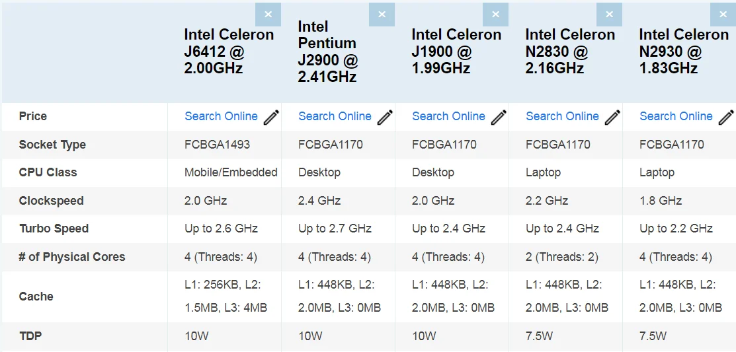
Task: Dismiss the Intel Celeron N2830 column
Action: tap(609, 15)
